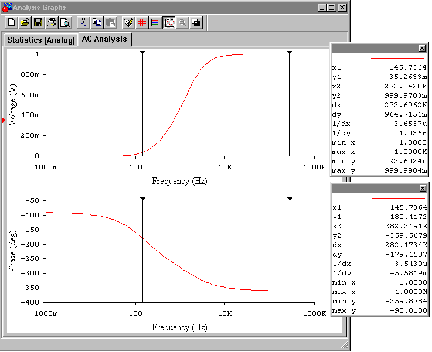Click max y value -90.8100
The height and width of the screenshot is (352, 432).
(409, 310)
